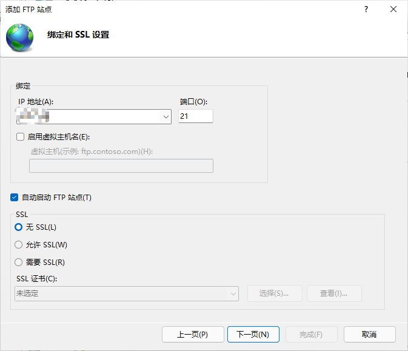Uncheck 自动启动 FTP 站点 checkbox
This screenshot has width=408, height=351.
click(15, 197)
